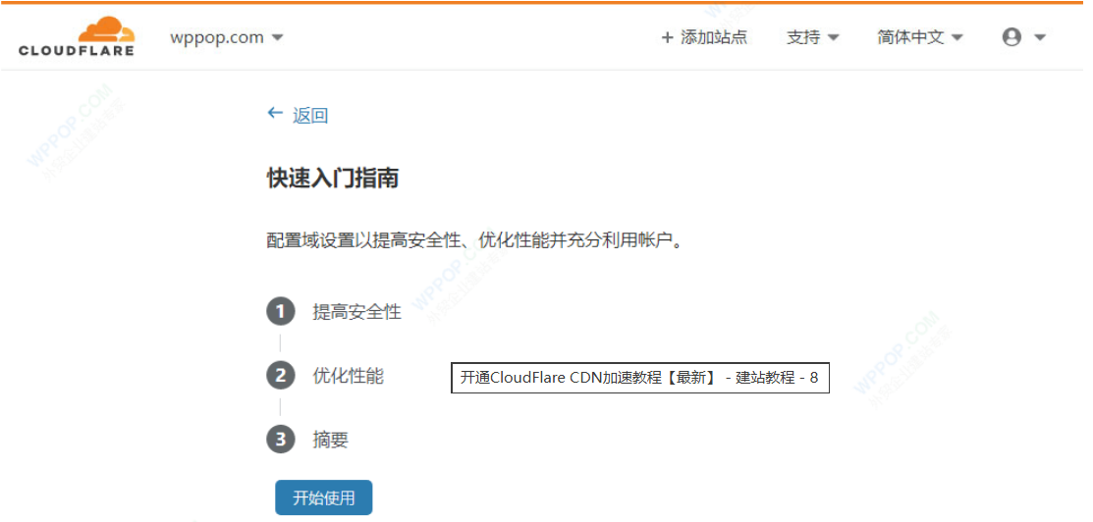Click the plus icon beside 添加站点
Screen dimensions: 1093x522
point(668,37)
